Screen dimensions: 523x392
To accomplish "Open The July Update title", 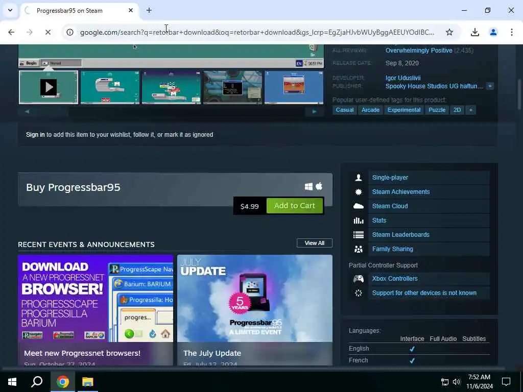I will tap(212, 353).
